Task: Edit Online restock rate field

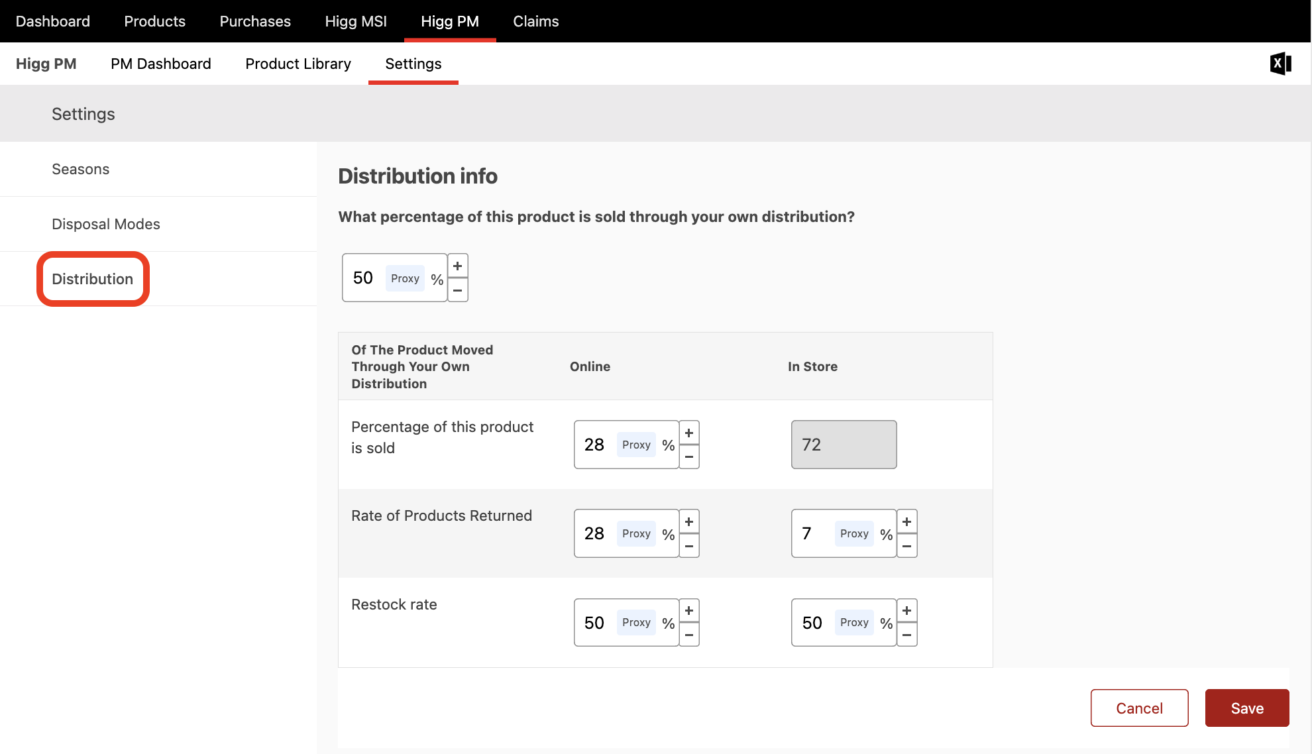Action: pos(626,622)
